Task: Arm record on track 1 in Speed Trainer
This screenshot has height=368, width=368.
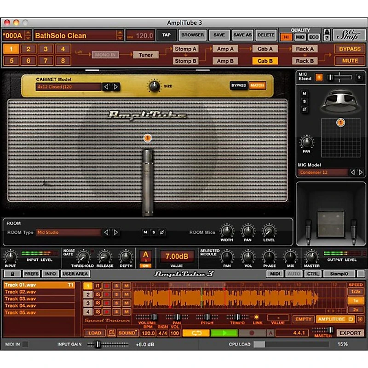Action: [x=107, y=286]
